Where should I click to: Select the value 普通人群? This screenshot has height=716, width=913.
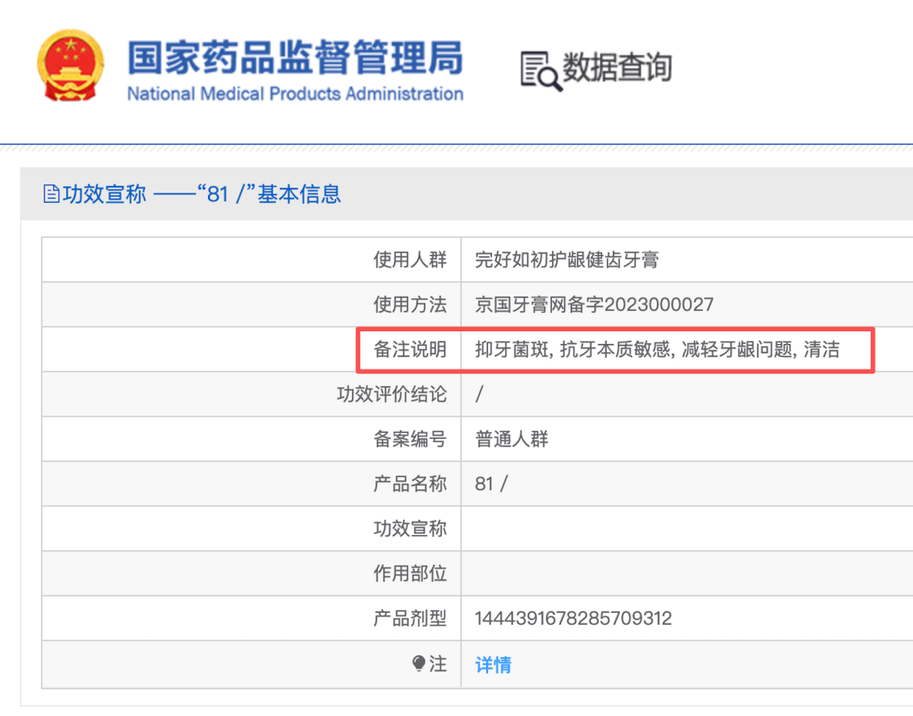tap(511, 439)
